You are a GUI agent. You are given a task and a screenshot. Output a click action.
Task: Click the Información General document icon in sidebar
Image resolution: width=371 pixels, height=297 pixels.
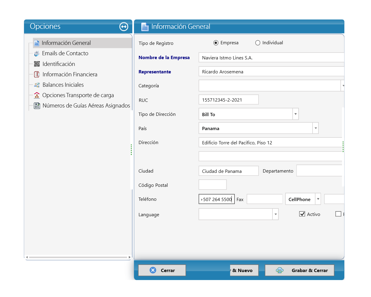(37, 43)
